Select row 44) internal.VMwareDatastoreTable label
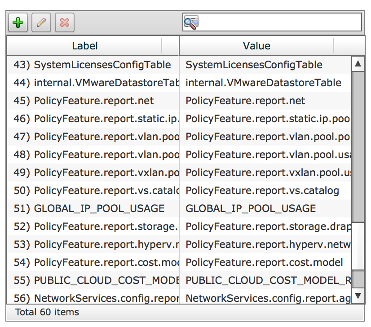 (x=93, y=83)
